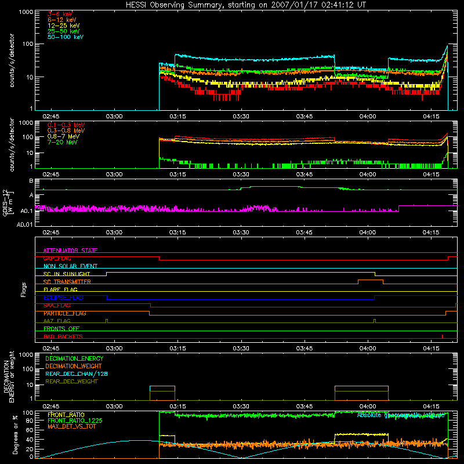464x464 pixels.
Task: Click the red BAD_PACKETS spike near 04:17
Action: 443,336
